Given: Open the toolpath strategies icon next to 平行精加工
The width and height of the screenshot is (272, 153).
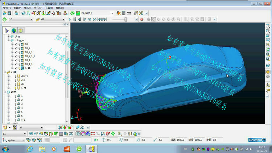Looking at the screenshot, I should (x=73, y=13).
